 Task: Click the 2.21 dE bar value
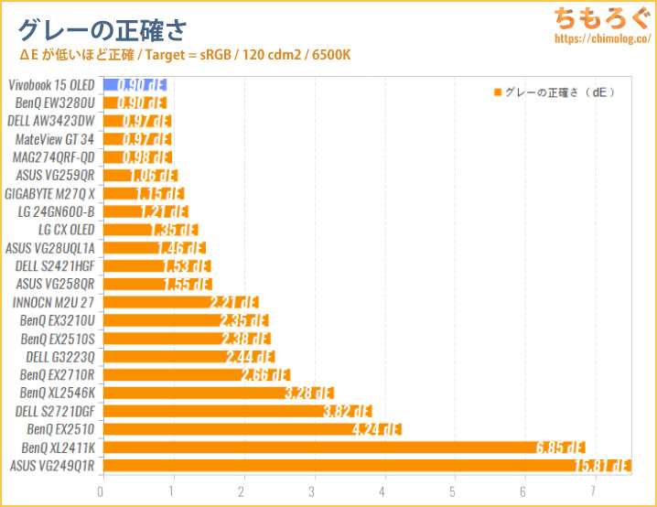[x=234, y=302]
